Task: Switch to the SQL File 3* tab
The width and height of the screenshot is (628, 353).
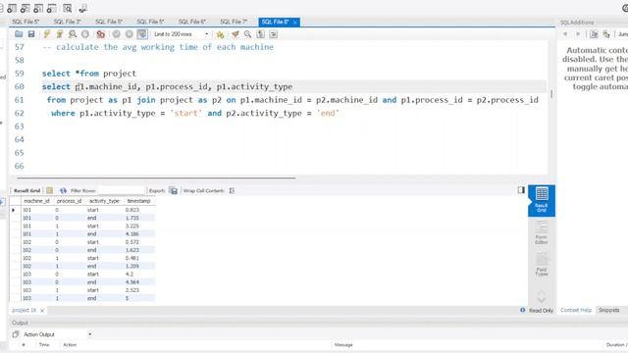Action: click(x=68, y=22)
